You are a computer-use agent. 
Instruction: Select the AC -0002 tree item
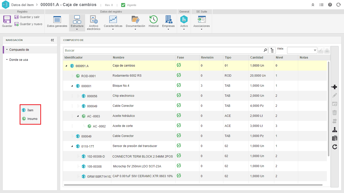coord(99,126)
